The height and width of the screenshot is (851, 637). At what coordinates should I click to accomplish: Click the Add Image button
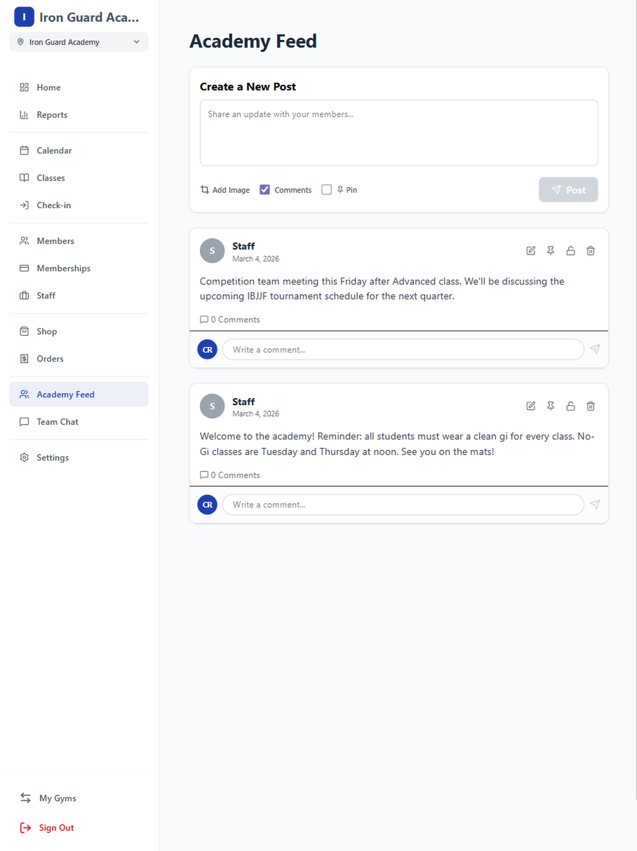point(225,190)
